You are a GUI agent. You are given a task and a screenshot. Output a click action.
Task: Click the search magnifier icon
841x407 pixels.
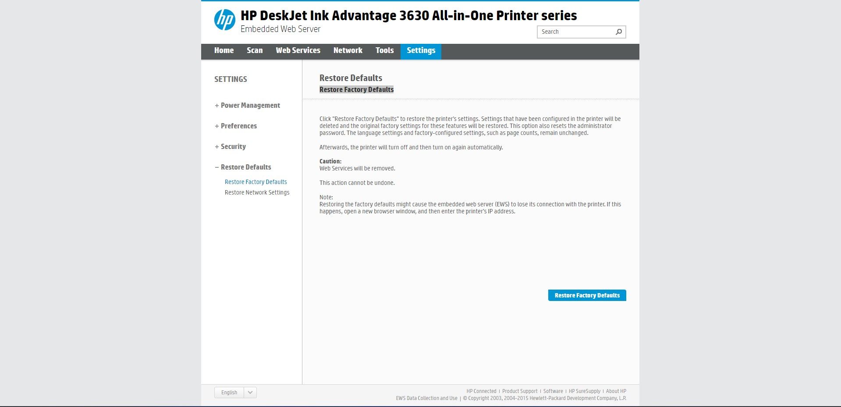point(618,32)
